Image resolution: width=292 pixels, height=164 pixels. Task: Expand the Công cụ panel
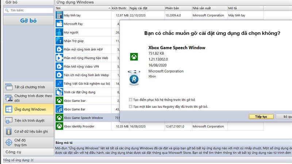pyautogui.click(x=28, y=152)
